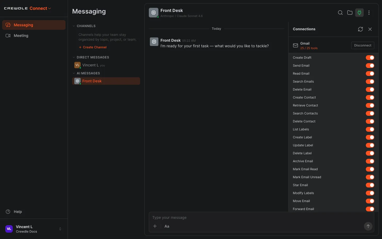
Task: Click the Front Desk sender name in message
Action: (170, 40)
